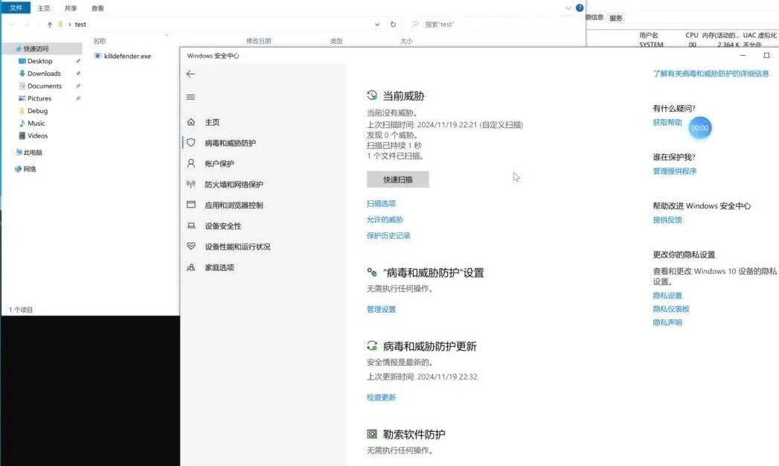
Task: Click the blue help icon in Explorer
Action: click(x=580, y=8)
